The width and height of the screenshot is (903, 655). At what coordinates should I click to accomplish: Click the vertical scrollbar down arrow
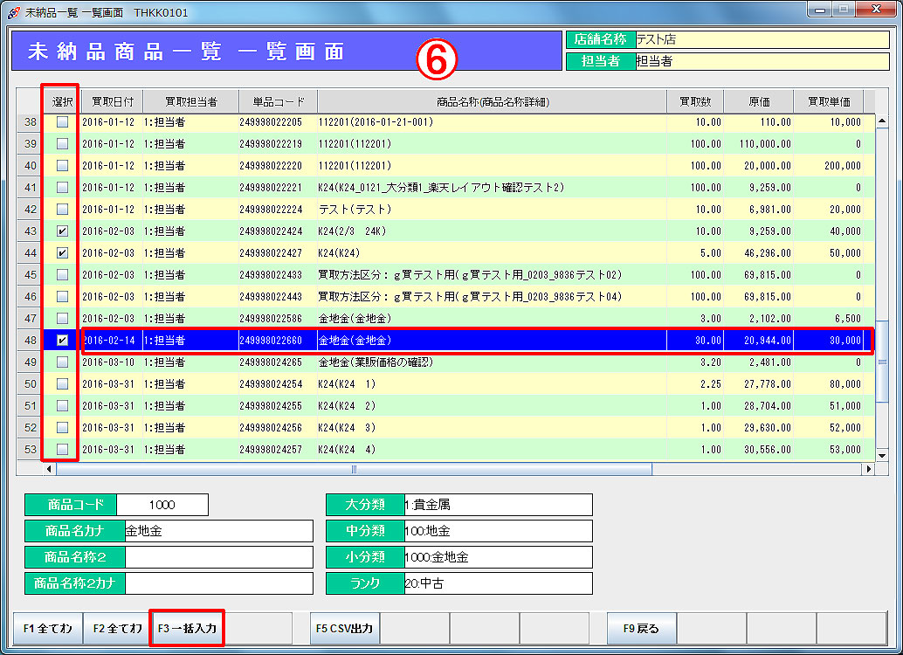[882, 455]
